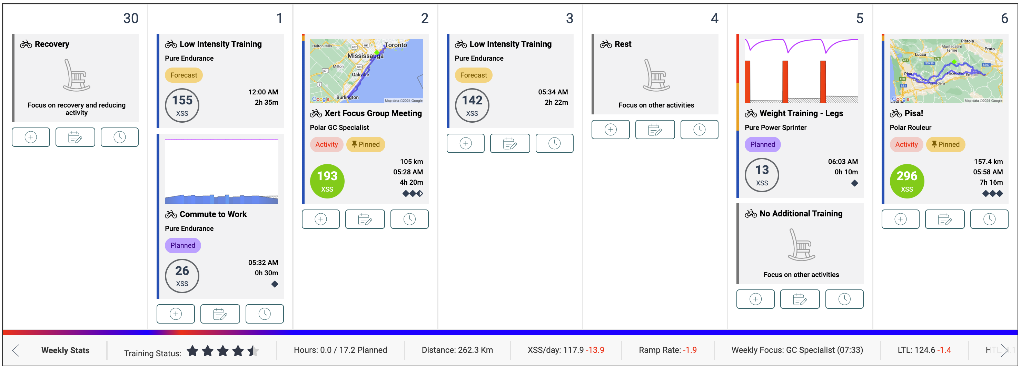
Task: Click the right arrow in Weekly Stats bar
Action: 1003,350
